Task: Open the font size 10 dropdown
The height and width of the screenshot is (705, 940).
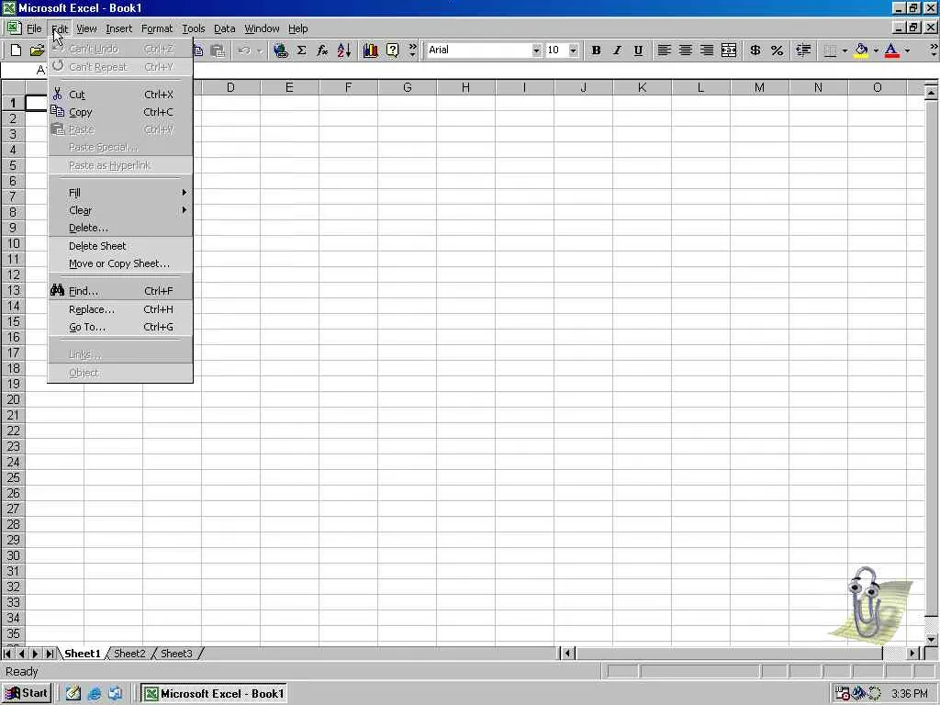Action: (574, 50)
